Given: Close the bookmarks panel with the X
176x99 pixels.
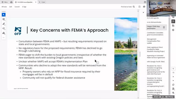Looking at the screenshot, I should pos(143,12).
